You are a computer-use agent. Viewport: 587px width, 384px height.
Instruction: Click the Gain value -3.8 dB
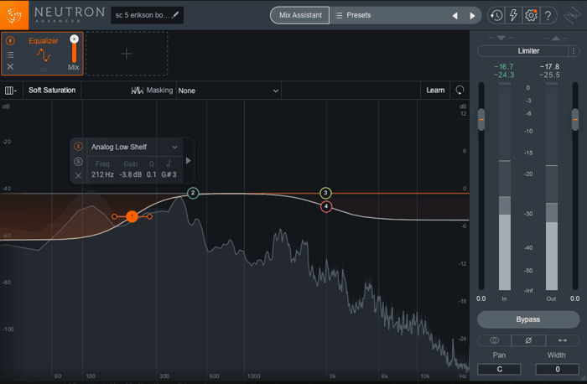(131, 174)
